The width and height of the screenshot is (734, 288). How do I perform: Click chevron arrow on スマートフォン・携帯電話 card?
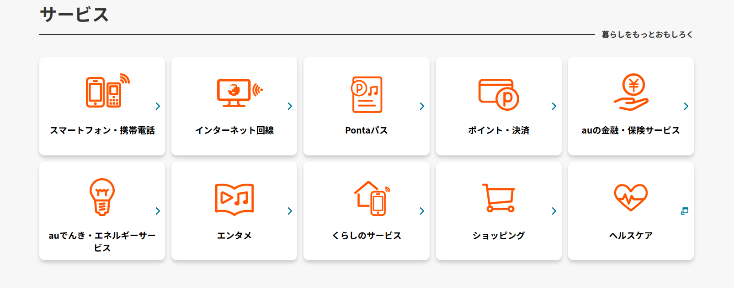(158, 106)
